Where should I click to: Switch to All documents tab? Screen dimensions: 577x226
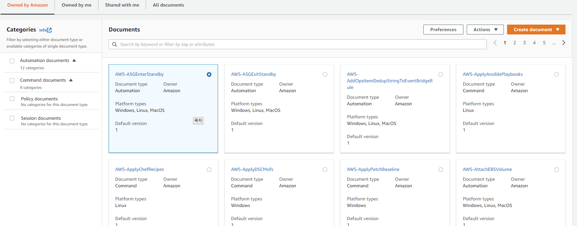tap(168, 5)
